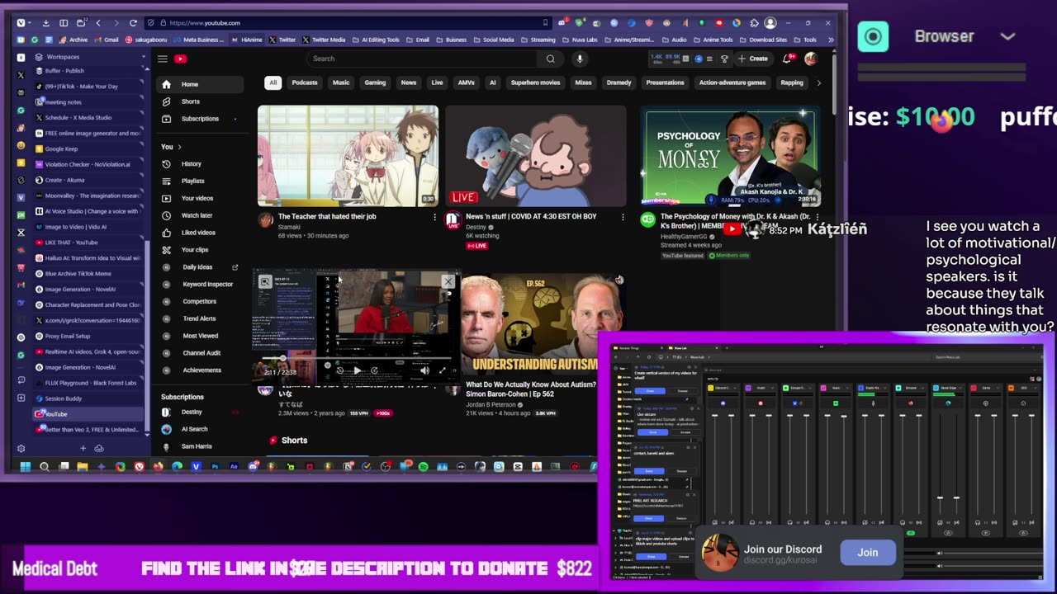Open the YouTube account avatar menu
This screenshot has width=1057, height=594.
[811, 59]
